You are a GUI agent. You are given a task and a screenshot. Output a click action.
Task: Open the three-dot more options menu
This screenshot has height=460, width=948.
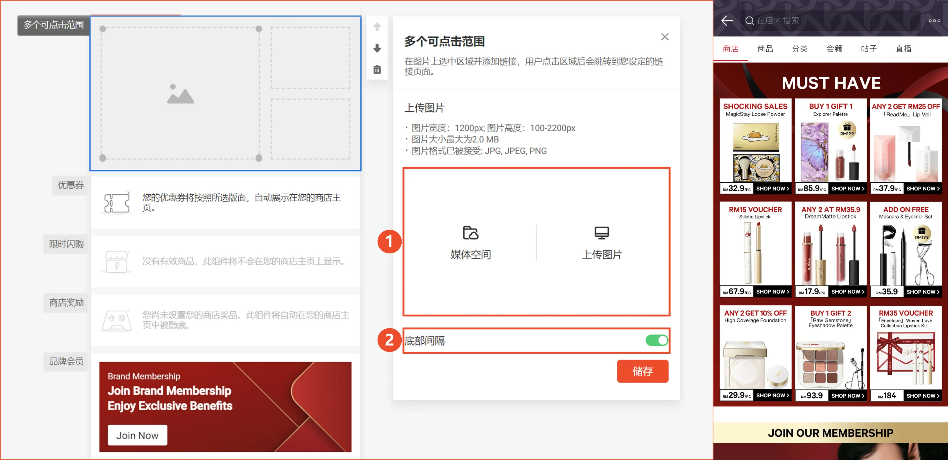coord(934,21)
